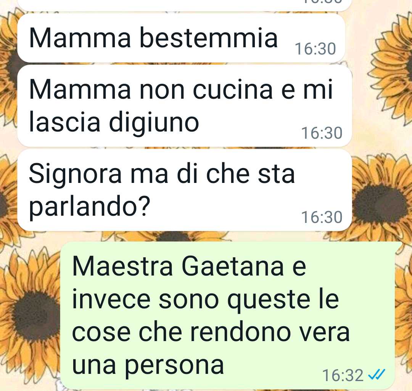Tap the word "digiuno" in the second message
This screenshot has height=391, width=412.
click(x=154, y=123)
